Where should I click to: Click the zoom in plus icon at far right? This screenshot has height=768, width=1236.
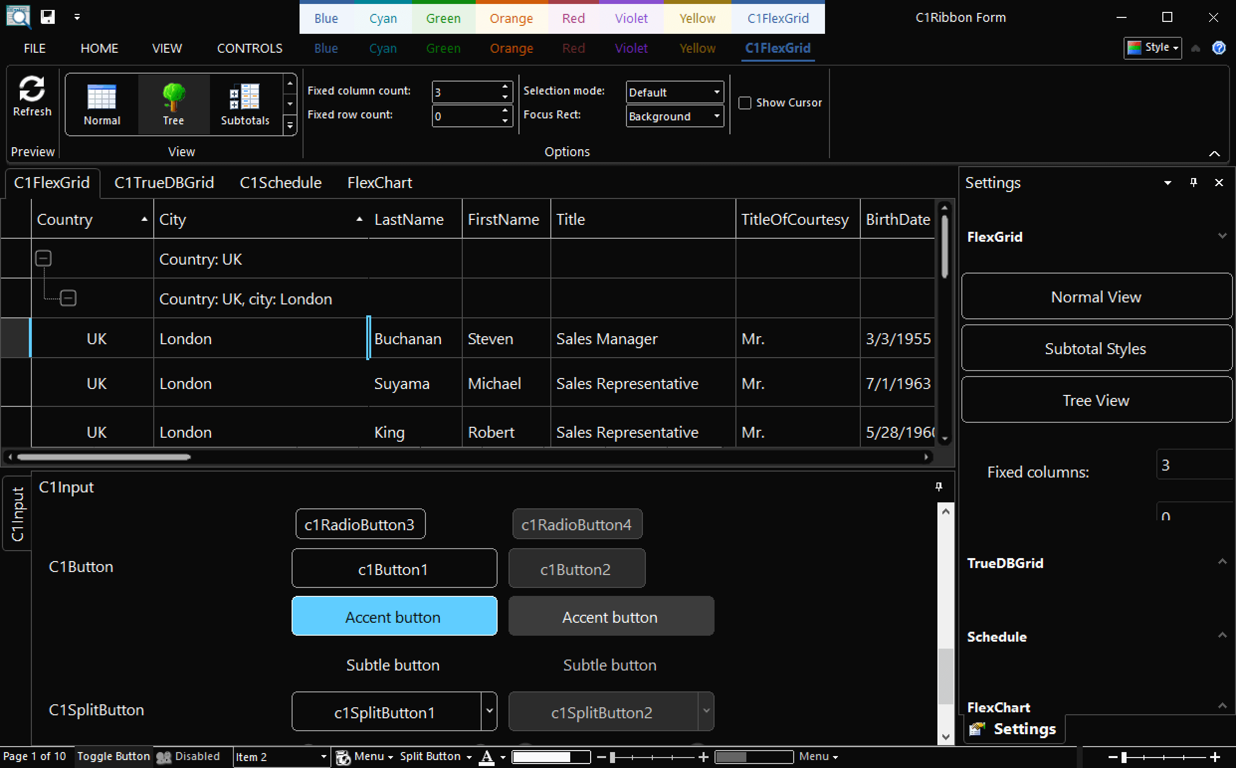[1215, 758]
